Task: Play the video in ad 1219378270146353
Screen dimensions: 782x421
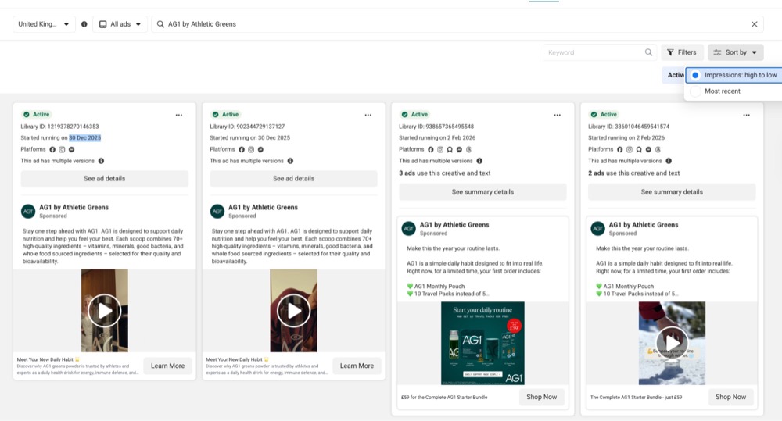Action: [104, 311]
